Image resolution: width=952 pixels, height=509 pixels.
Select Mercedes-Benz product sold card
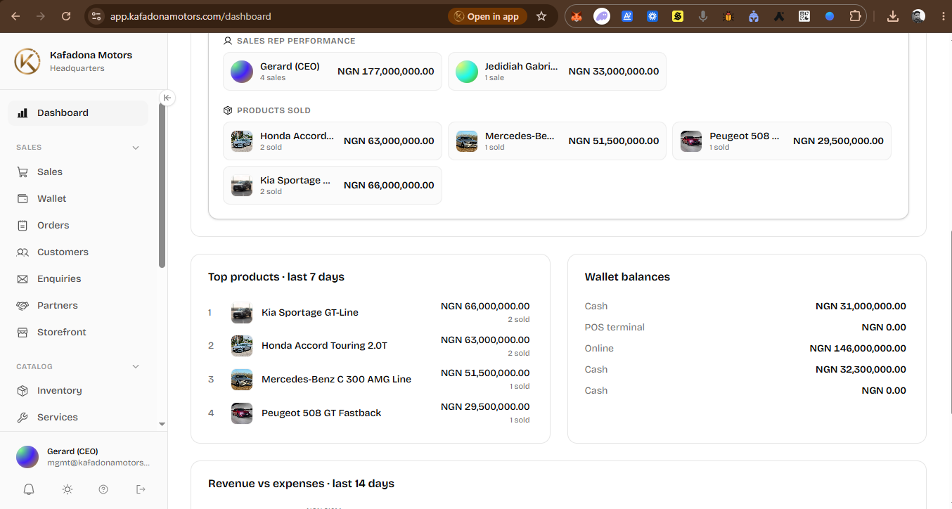click(557, 141)
